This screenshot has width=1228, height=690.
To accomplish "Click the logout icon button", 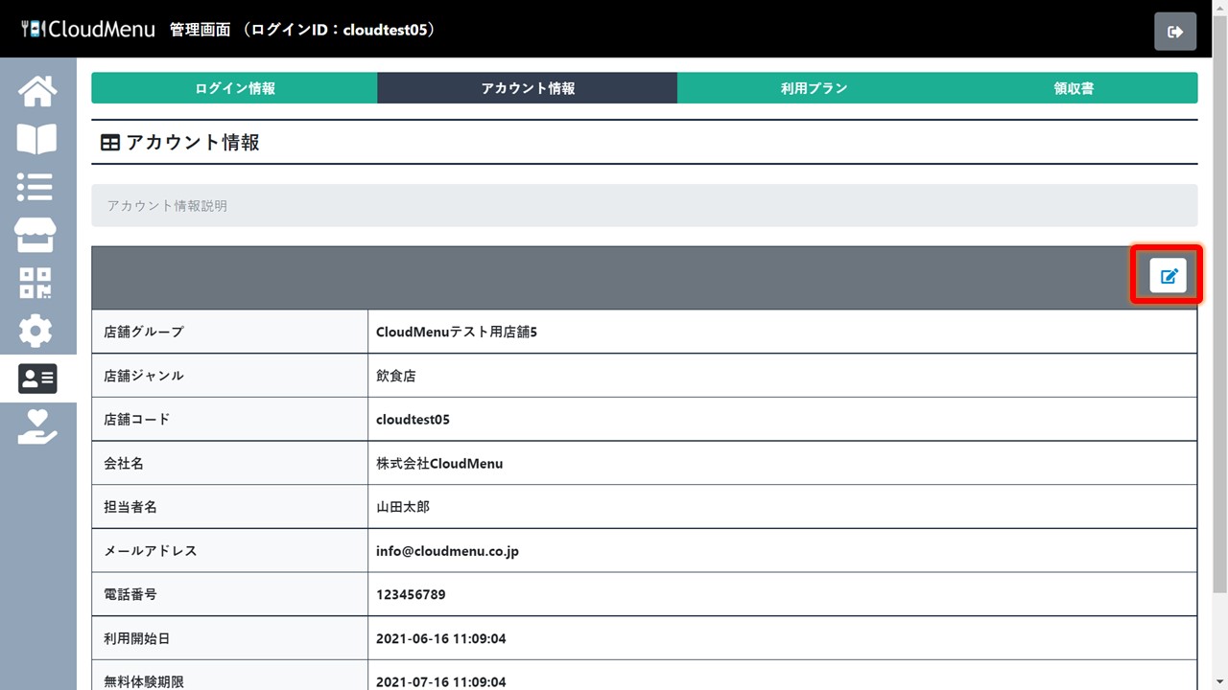I will pos(1175,32).
